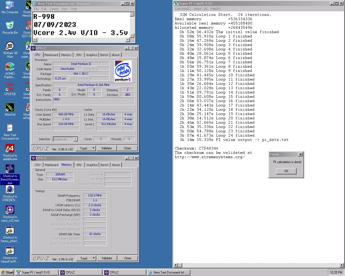
Task: Switch to Bench tab in upper CPU-Z
Action: pyautogui.click(x=104, y=55)
